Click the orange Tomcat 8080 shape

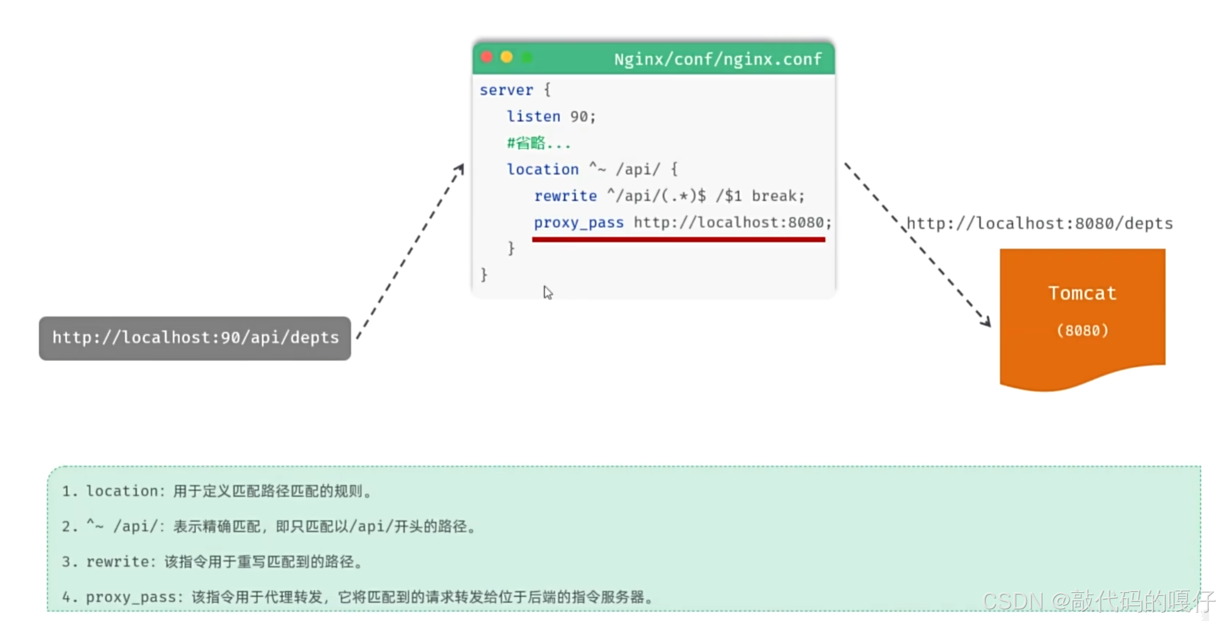point(1082,312)
